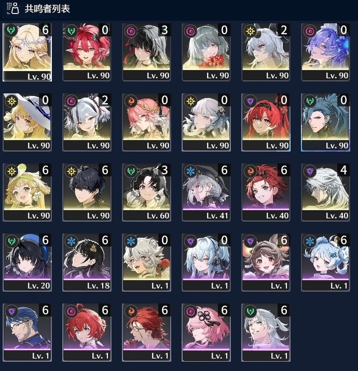This screenshot has height=371, width=358.
Task: Select the Lv. 60 black-haired character
Action: coord(146,192)
